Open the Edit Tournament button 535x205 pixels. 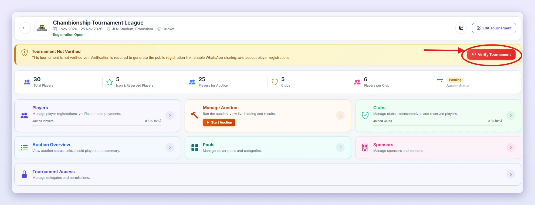point(494,28)
